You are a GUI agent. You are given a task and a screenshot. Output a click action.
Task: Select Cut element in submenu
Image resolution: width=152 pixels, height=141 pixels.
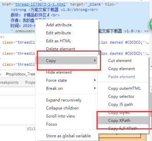[120, 60]
